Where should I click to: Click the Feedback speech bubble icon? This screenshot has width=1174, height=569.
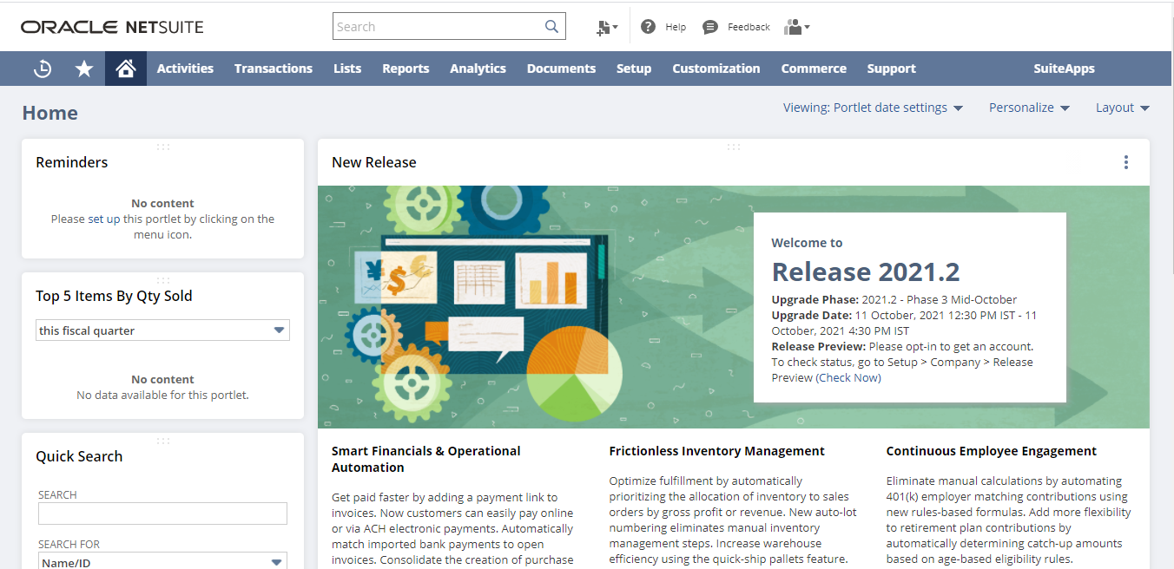(710, 27)
